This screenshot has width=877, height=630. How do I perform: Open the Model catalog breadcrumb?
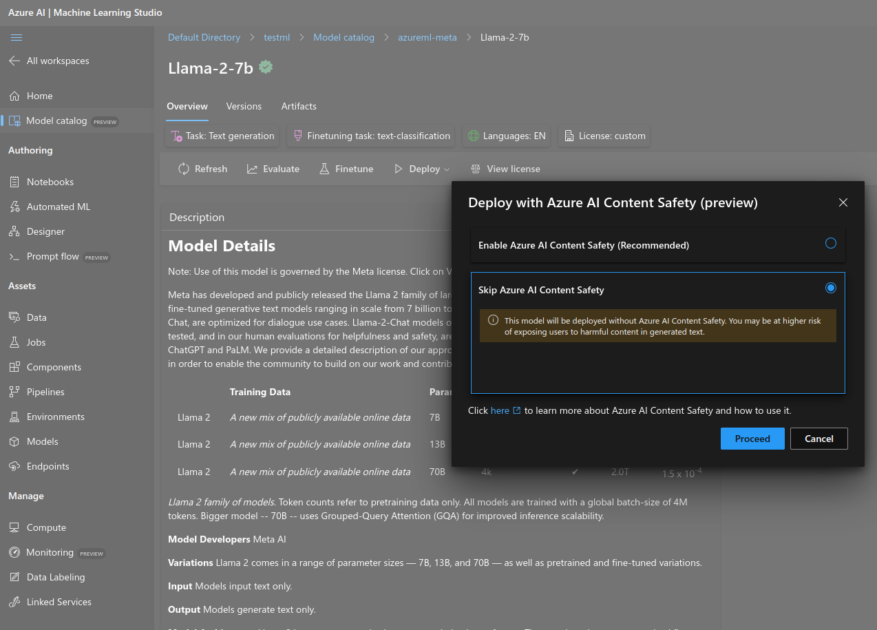click(x=344, y=37)
